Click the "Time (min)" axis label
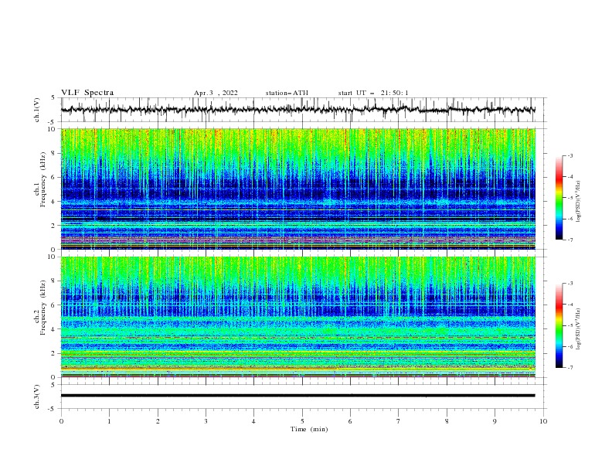Screen dimensions: 612x473 309,429
